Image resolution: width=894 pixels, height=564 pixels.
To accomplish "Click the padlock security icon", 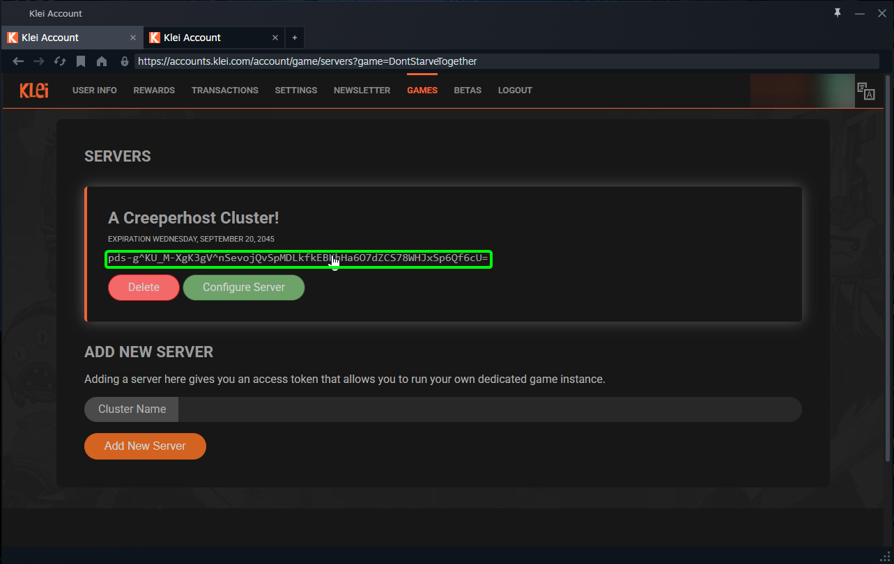I will 125,61.
